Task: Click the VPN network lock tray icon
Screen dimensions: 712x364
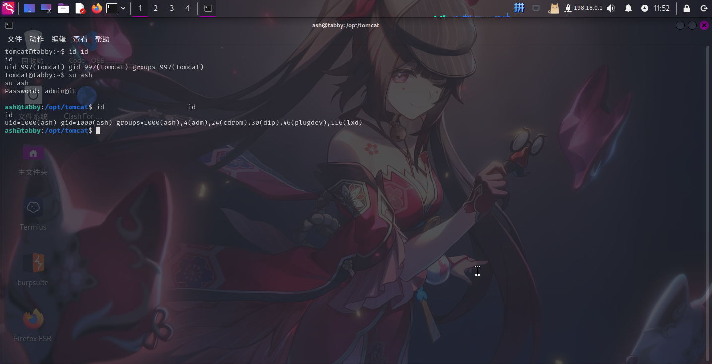Action: pos(568,8)
